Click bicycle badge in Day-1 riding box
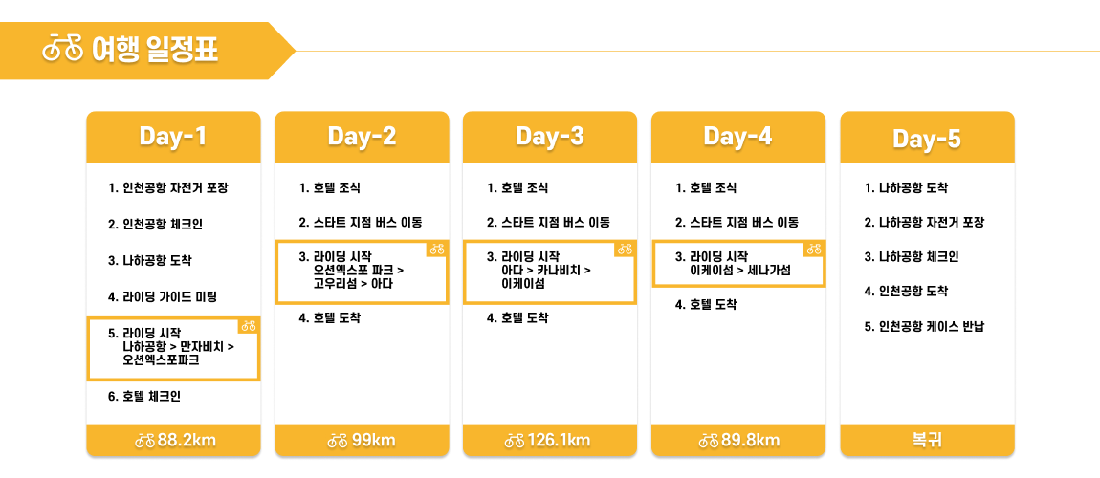Image resolution: width=1100 pixels, height=478 pixels. [249, 326]
